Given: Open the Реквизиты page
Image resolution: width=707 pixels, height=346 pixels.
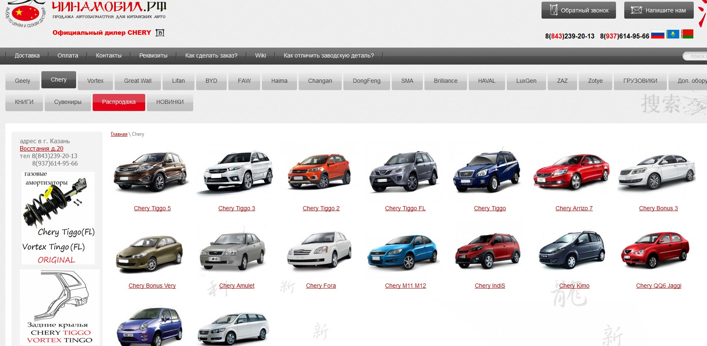Looking at the screenshot, I should point(153,55).
